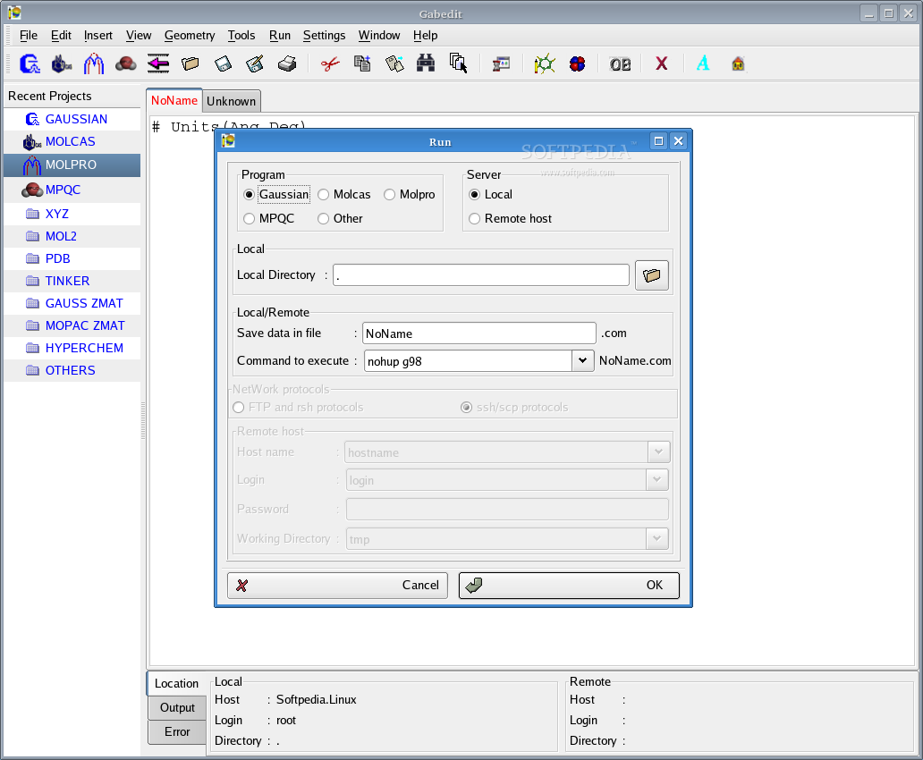This screenshot has width=923, height=760.
Task: Click the printer toolbar icon
Action: click(x=287, y=63)
